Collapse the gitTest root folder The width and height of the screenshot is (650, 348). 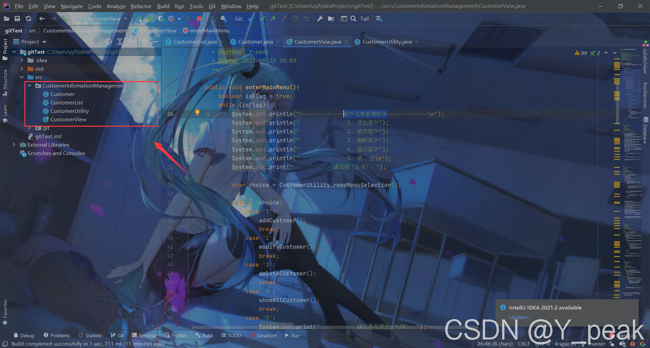[14, 52]
